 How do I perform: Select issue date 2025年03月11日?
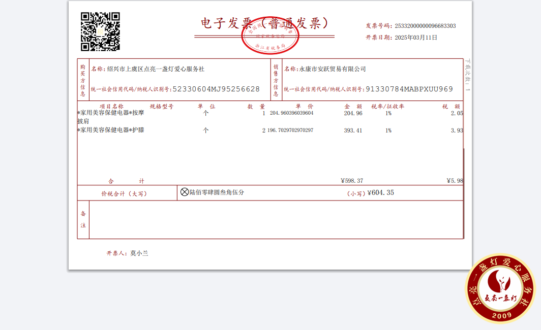point(416,38)
